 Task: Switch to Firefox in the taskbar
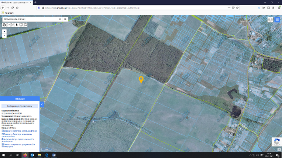click(x=25, y=155)
